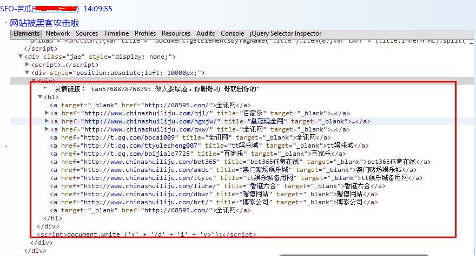Click the SEO-苦瓜 sender name
The image size is (476, 256).
16,9
